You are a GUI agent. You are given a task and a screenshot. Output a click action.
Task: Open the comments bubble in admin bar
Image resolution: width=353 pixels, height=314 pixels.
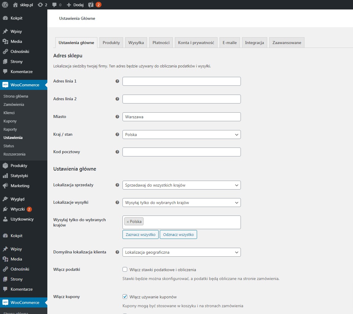pyautogui.click(x=54, y=5)
